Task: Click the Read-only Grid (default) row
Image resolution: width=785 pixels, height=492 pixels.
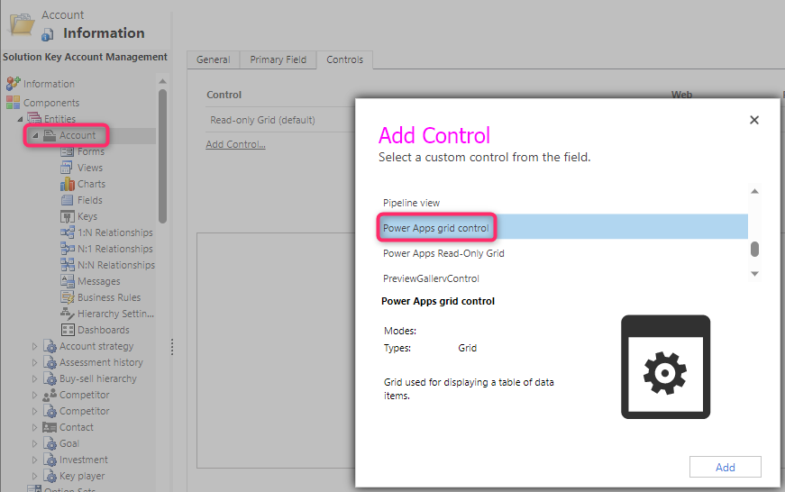Action: 280,120
